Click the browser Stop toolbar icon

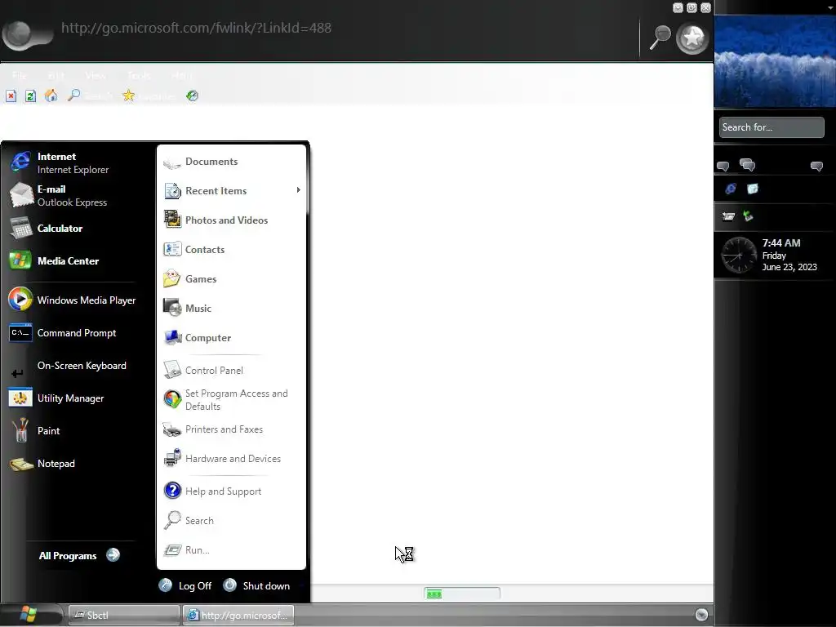pos(11,96)
